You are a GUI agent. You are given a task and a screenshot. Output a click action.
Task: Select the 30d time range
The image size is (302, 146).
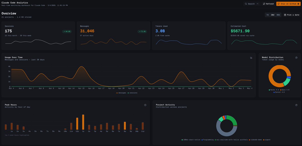[273, 15]
